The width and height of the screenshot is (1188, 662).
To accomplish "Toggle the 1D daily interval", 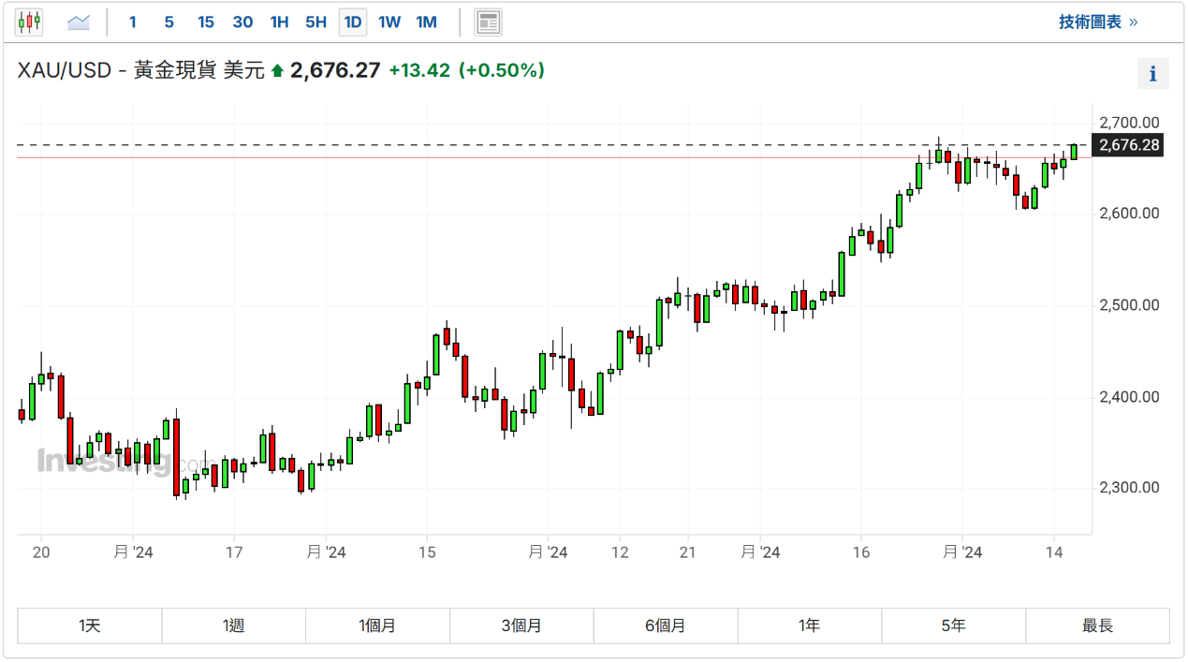I will (352, 22).
